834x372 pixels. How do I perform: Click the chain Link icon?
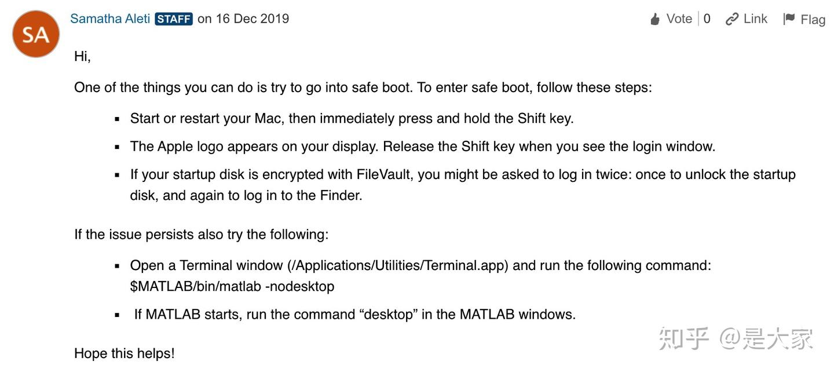[733, 19]
